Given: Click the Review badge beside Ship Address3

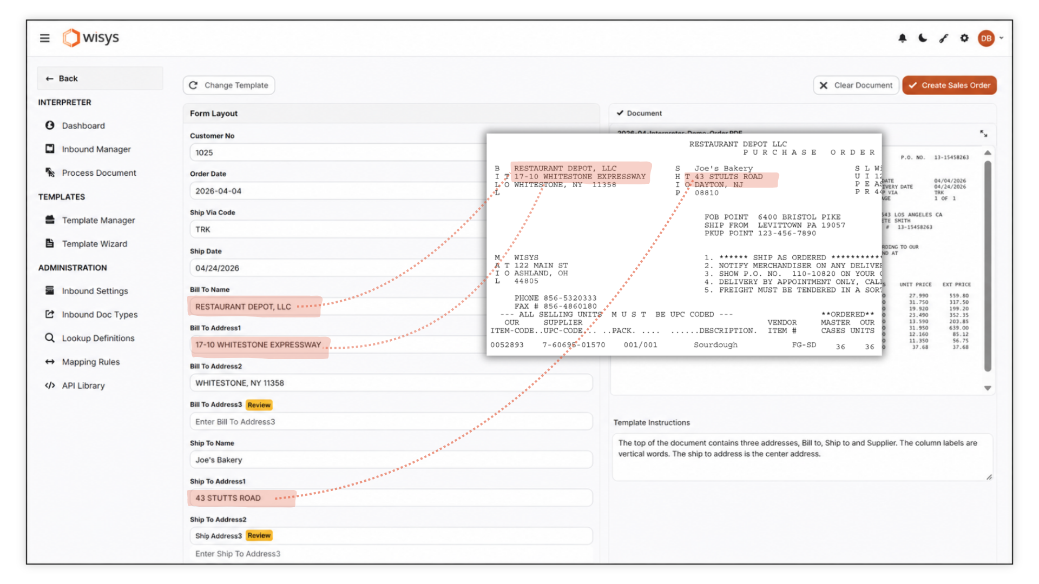Looking at the screenshot, I should [x=259, y=536].
